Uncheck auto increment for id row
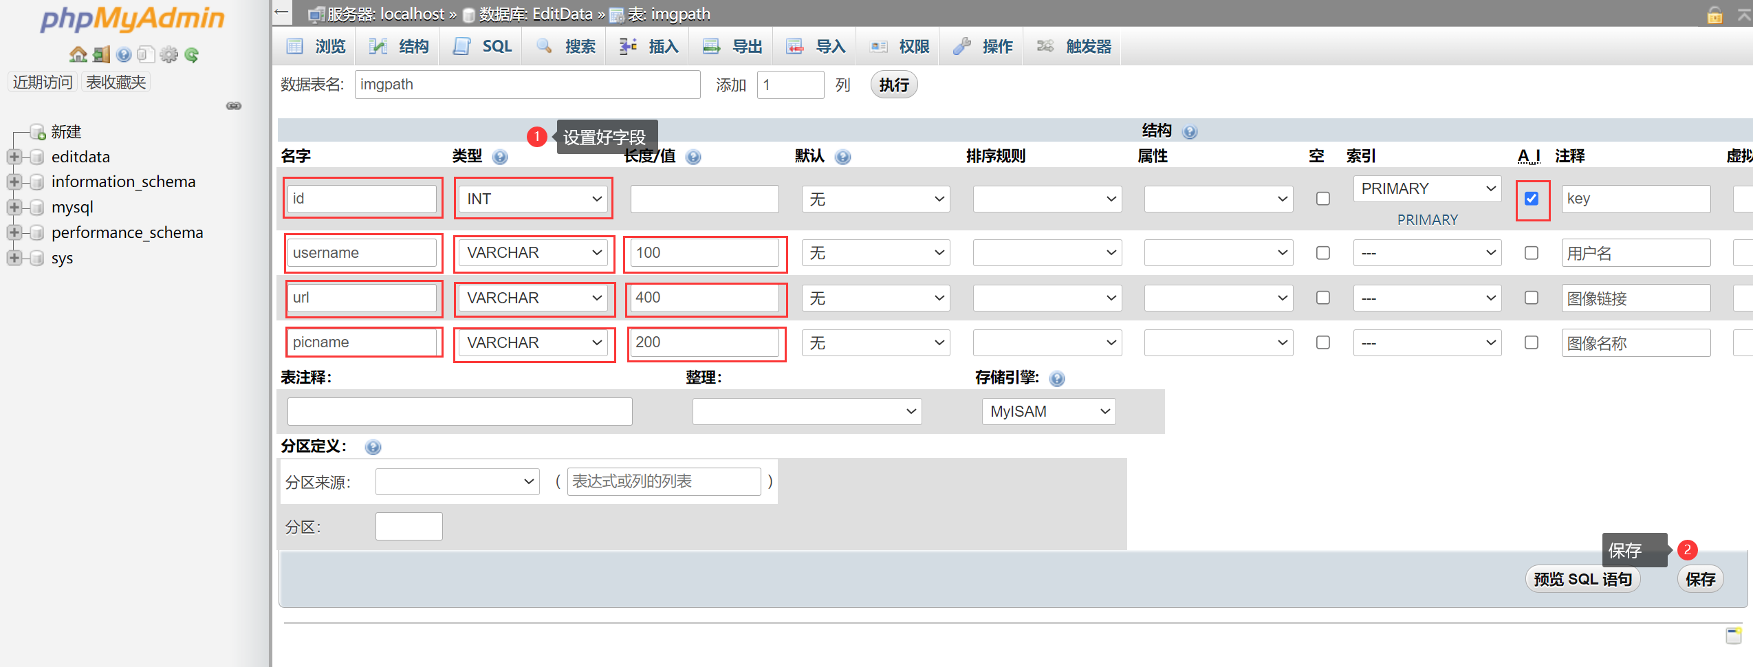This screenshot has width=1753, height=667. coord(1532,199)
